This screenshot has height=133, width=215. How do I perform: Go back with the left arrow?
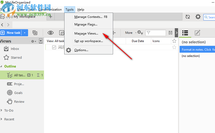2,25
